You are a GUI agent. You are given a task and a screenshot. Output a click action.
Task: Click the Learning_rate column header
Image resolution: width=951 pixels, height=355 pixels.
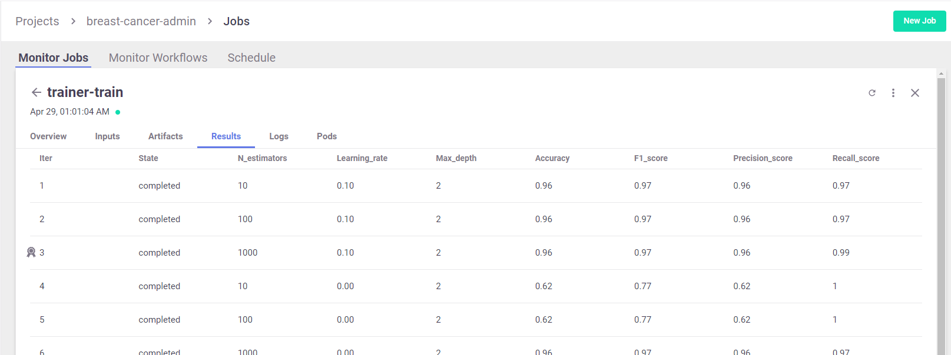coord(362,158)
